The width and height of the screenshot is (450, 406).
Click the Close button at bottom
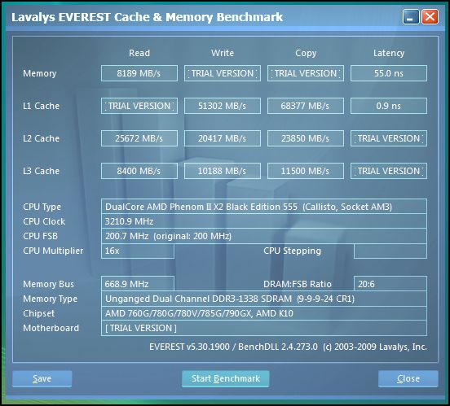click(x=408, y=378)
